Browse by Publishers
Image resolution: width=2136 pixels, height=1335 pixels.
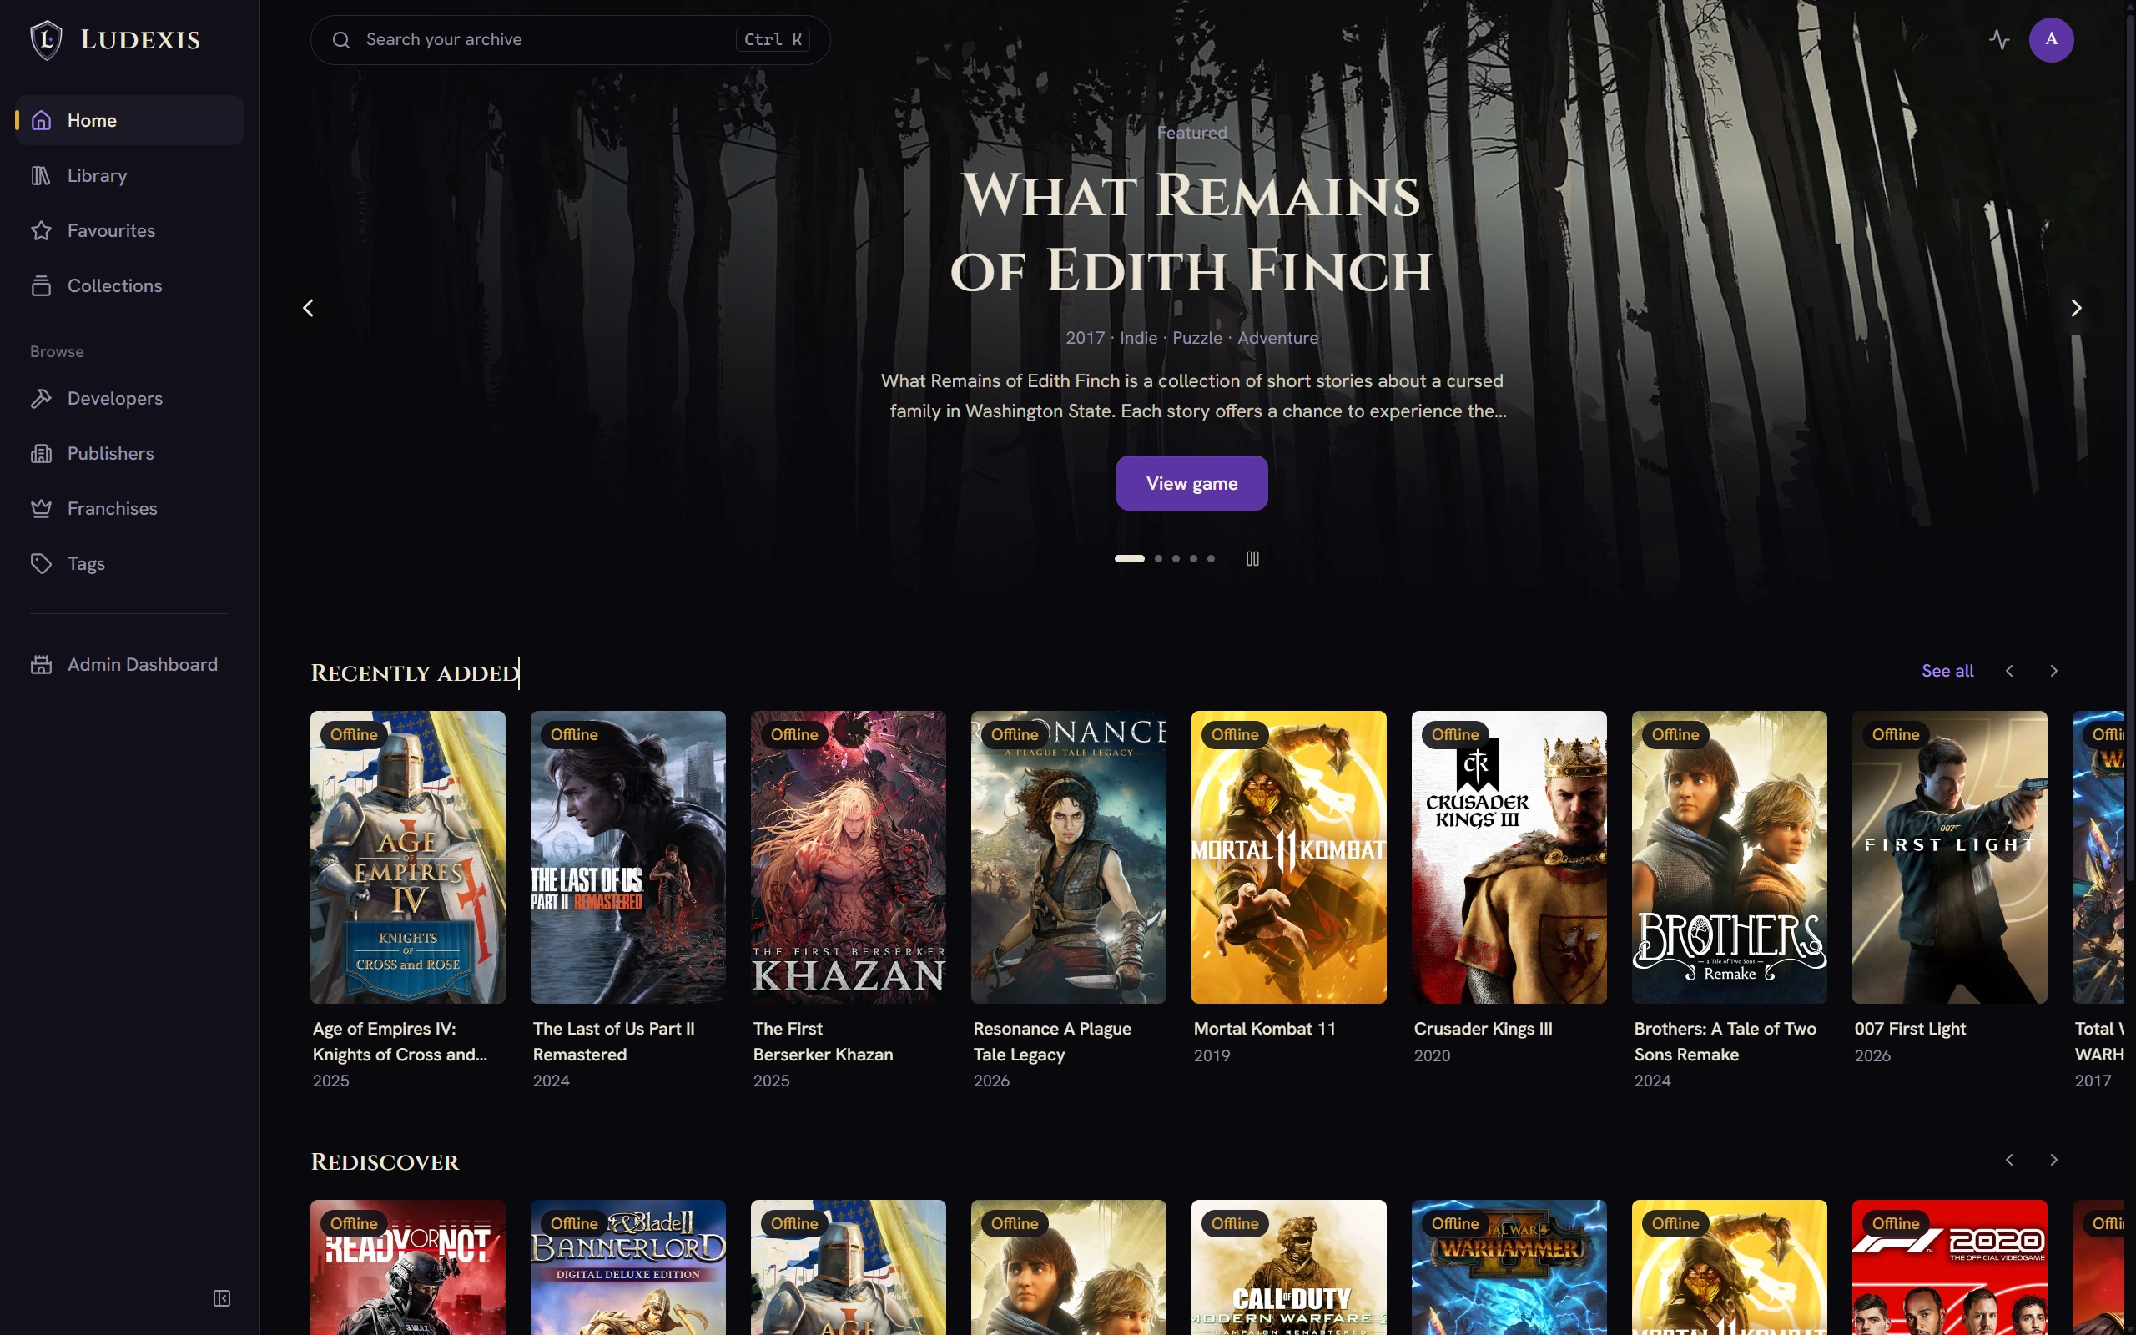pos(130,454)
